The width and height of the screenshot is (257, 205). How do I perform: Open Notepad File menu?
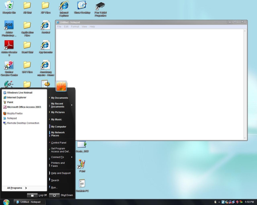59,26
